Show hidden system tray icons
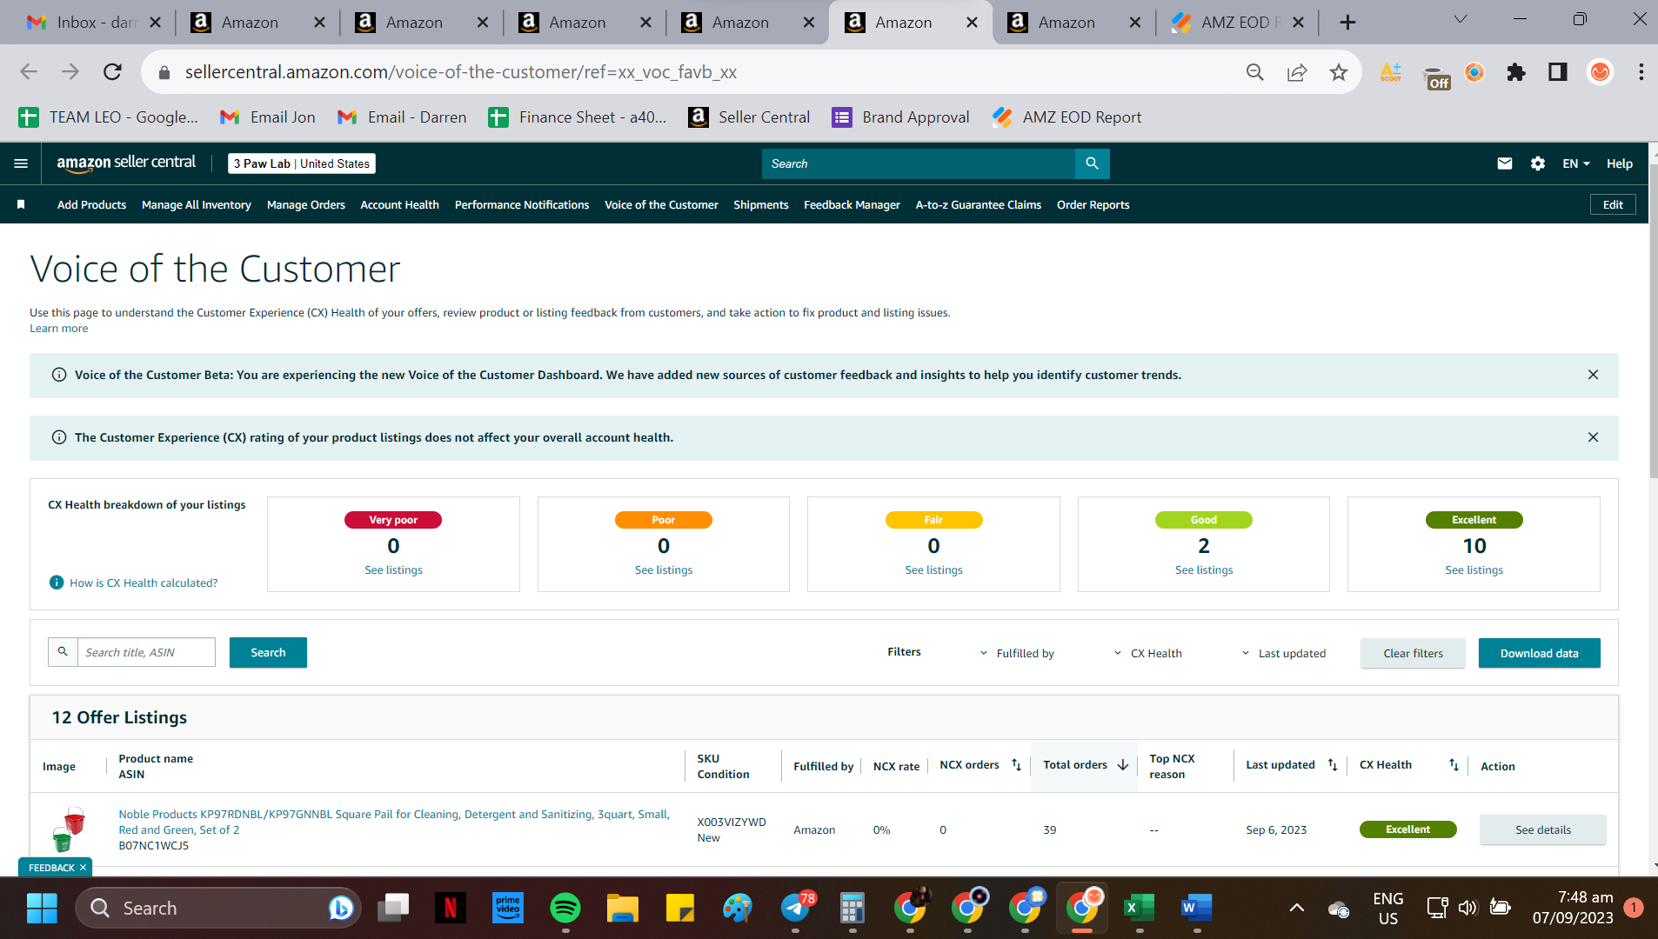This screenshot has width=1658, height=939. click(1296, 908)
